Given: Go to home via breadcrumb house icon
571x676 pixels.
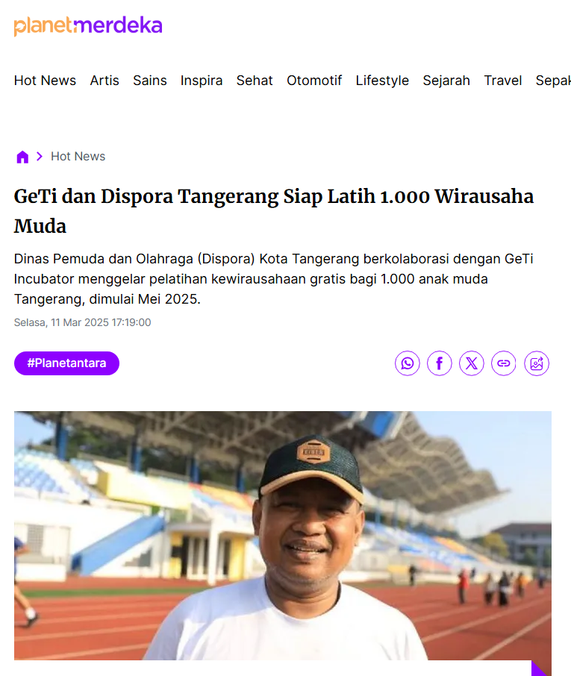Looking at the screenshot, I should point(22,157).
